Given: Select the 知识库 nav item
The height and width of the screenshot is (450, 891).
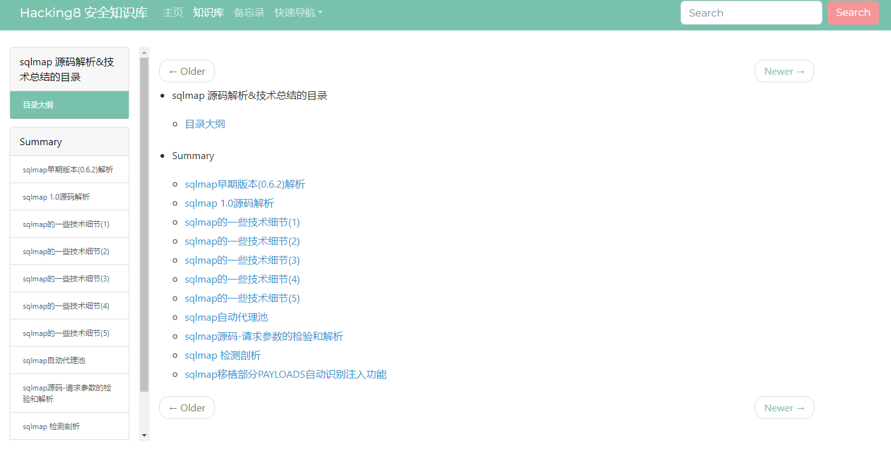Looking at the screenshot, I should pyautogui.click(x=209, y=13).
